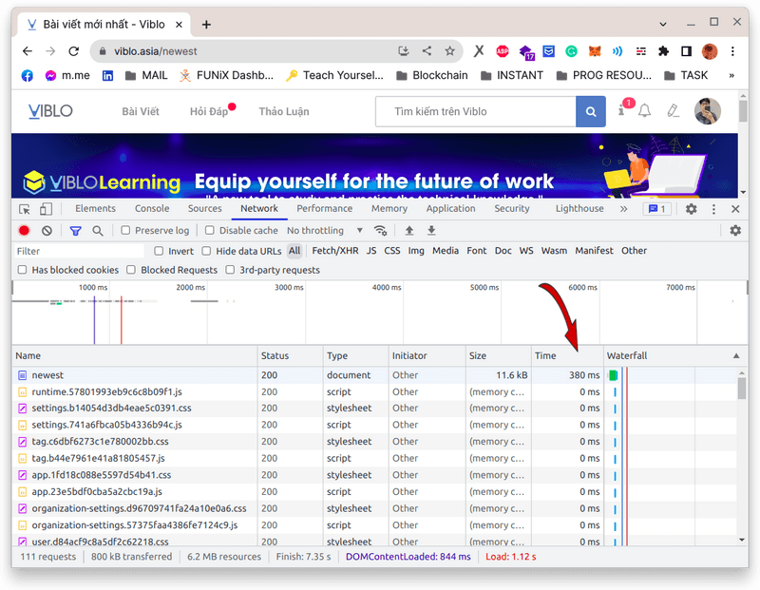Image resolution: width=760 pixels, height=590 pixels.
Task: Activate the inspect element picker
Action: coord(25,209)
